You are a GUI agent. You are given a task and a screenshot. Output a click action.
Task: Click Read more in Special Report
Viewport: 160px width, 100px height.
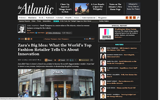(x=118, y=37)
